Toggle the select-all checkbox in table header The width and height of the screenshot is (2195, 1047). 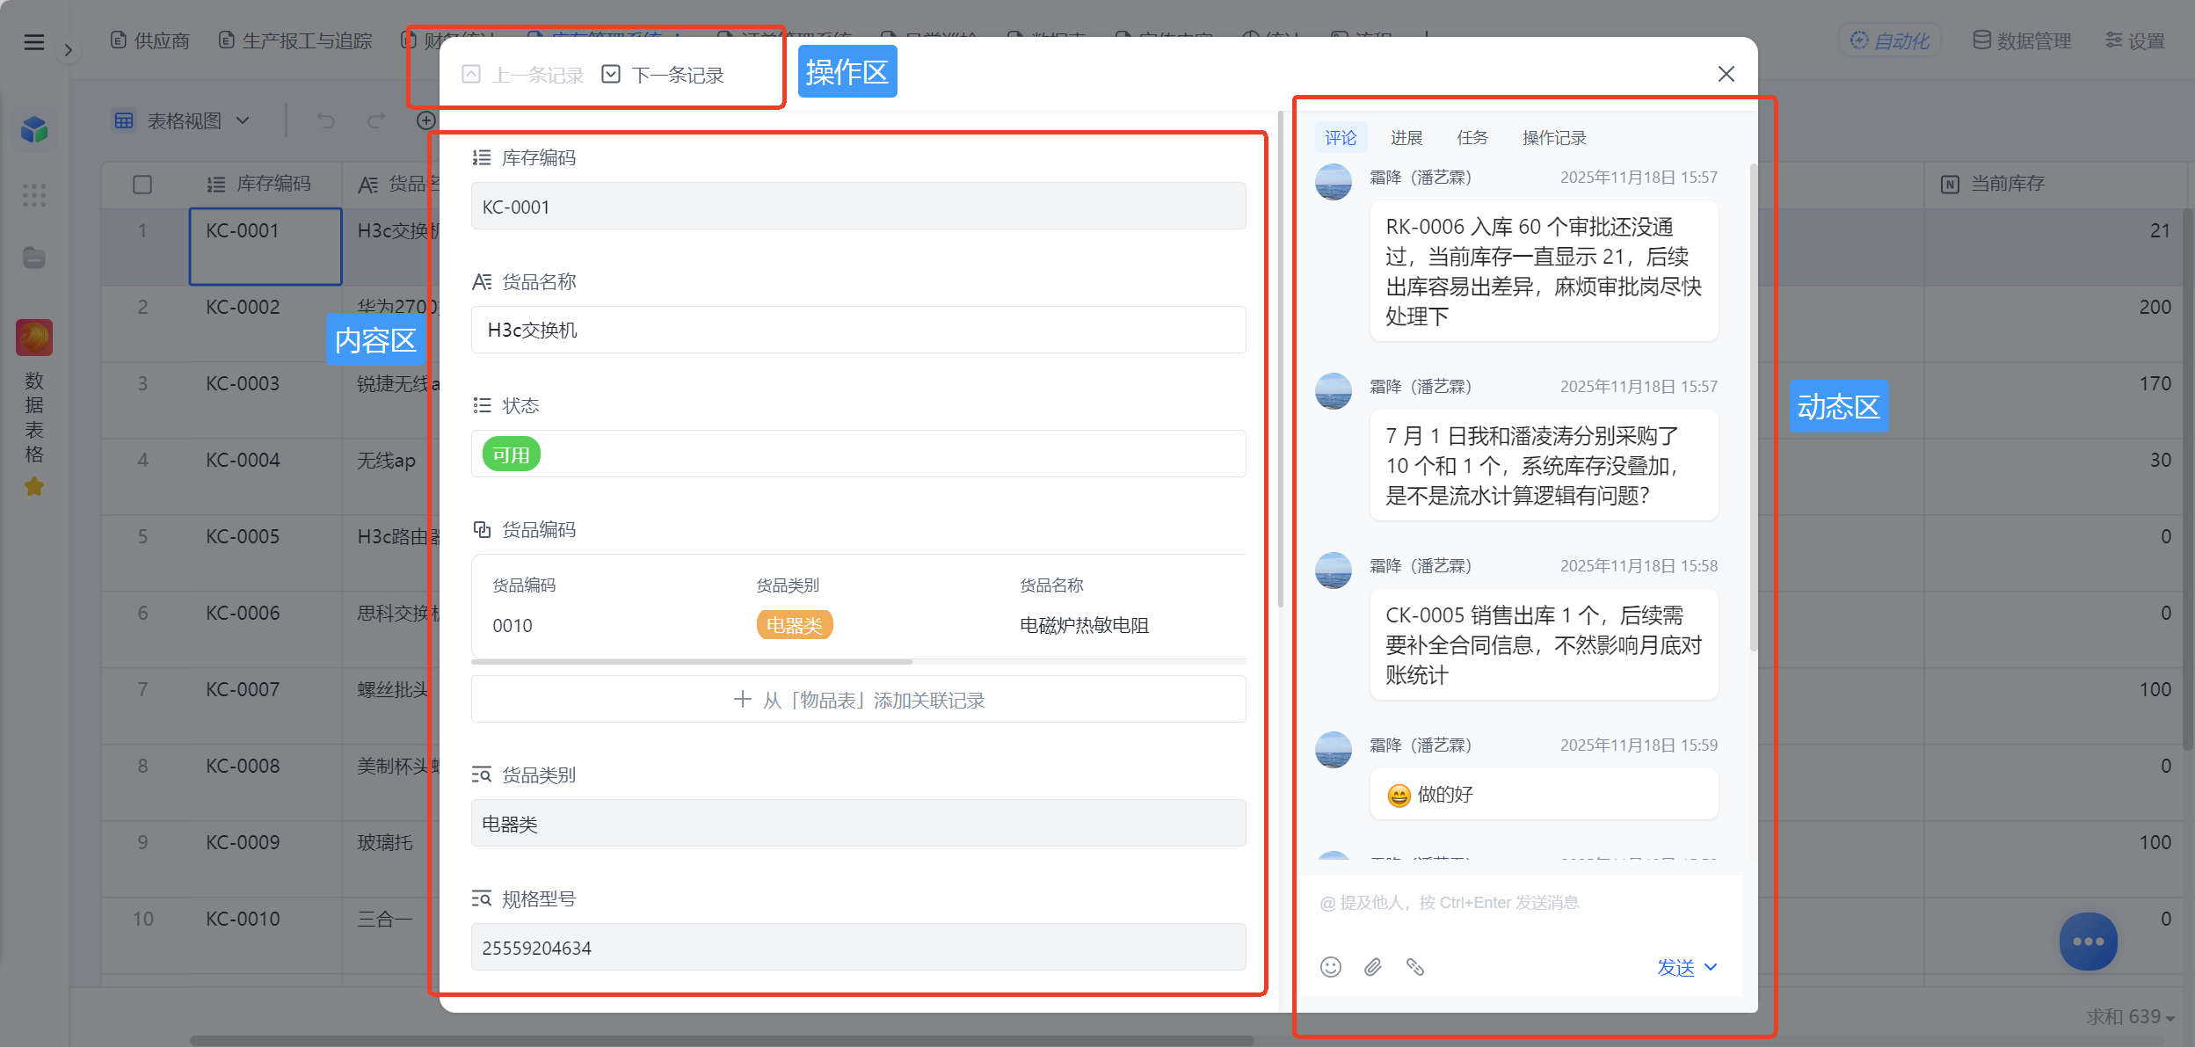click(142, 185)
